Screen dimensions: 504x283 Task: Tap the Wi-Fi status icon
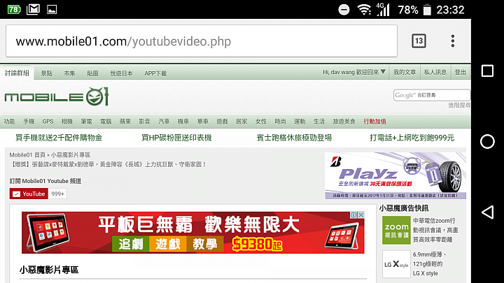point(364,10)
